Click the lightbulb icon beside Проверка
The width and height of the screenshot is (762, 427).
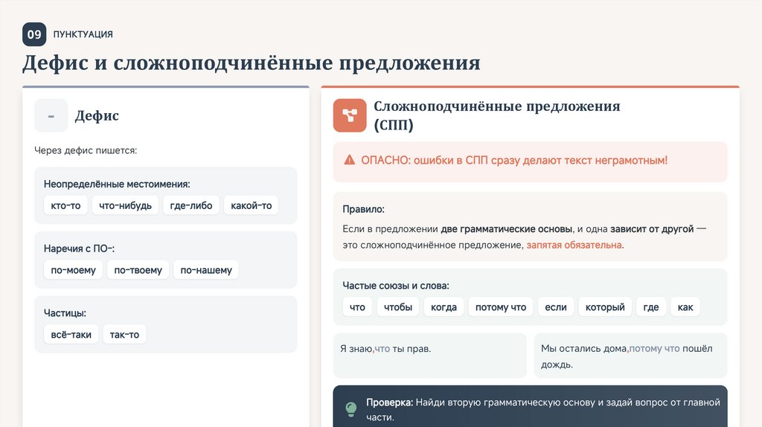pyautogui.click(x=351, y=409)
